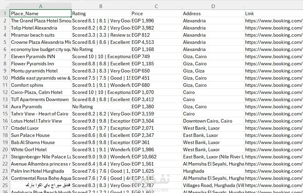Screen dimensions: 303x193
Task: Select the Sun Palace House cell
Action: 41,135
